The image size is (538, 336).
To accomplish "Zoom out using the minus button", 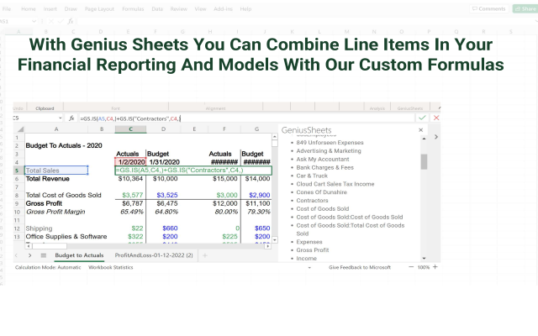I will (411, 267).
